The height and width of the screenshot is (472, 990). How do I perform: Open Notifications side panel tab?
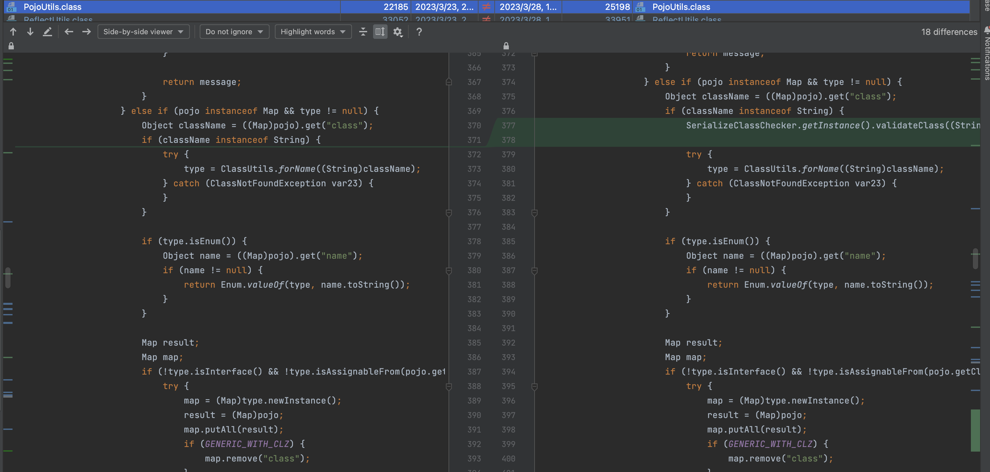coord(986,54)
